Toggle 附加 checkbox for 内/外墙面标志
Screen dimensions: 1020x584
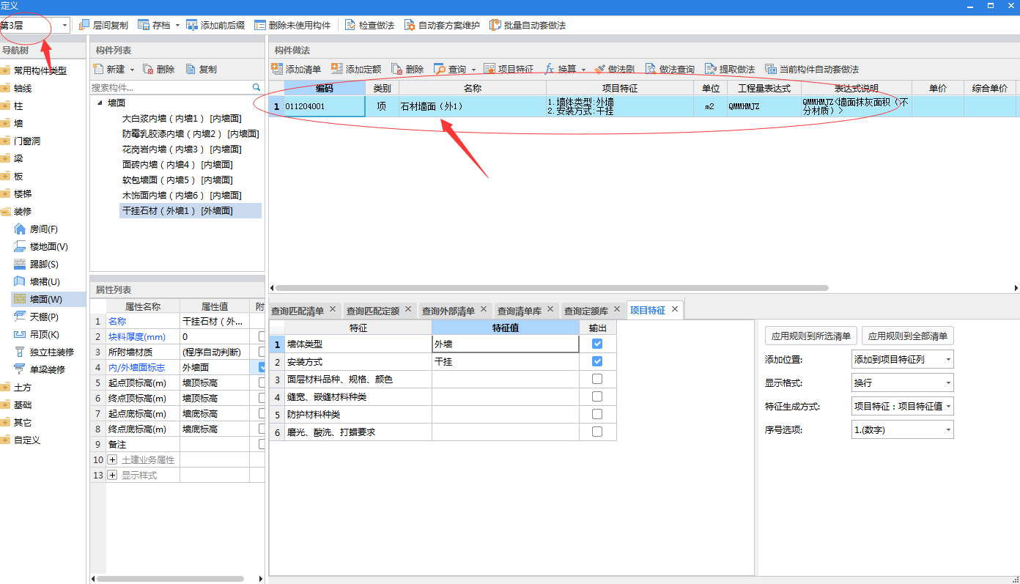262,367
